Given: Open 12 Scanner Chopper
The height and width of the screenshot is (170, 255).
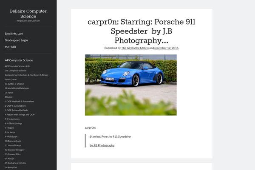Looking at the screenshot, I should (x=14, y=150).
